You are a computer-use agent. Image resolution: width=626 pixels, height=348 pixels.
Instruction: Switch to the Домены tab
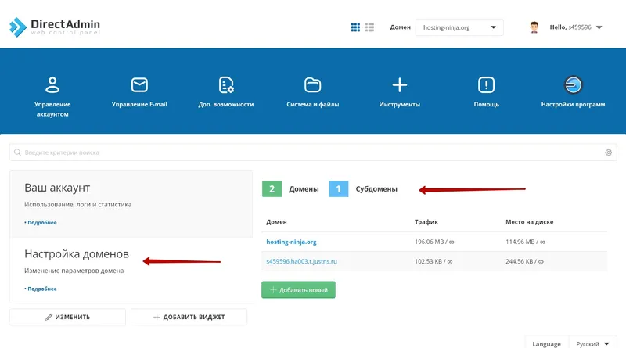(304, 189)
